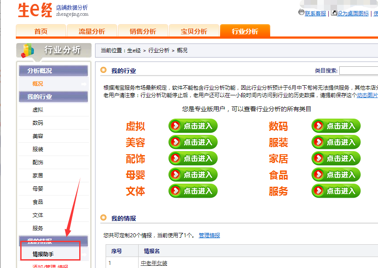This screenshot has height=268, width=378.
Task: Click the 行业分析 bar chart icon
Action: [28, 50]
